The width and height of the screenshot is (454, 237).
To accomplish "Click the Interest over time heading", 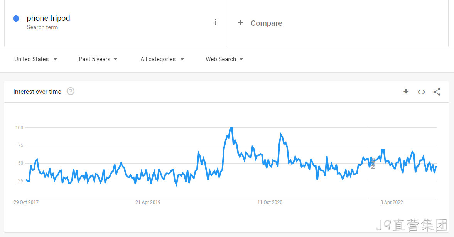I will (37, 92).
